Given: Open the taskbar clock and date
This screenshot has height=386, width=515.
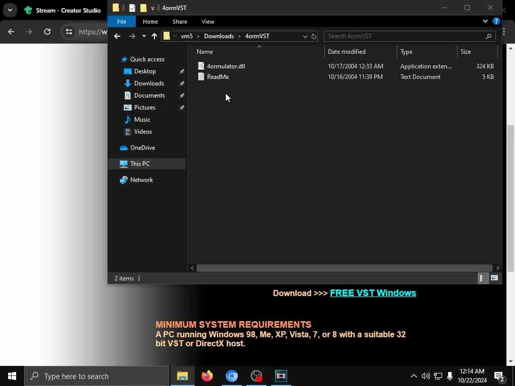Looking at the screenshot, I should point(472,376).
